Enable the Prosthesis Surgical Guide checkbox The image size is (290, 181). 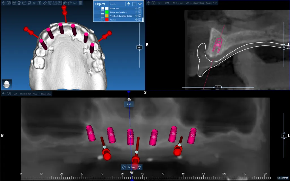[x=103, y=16]
